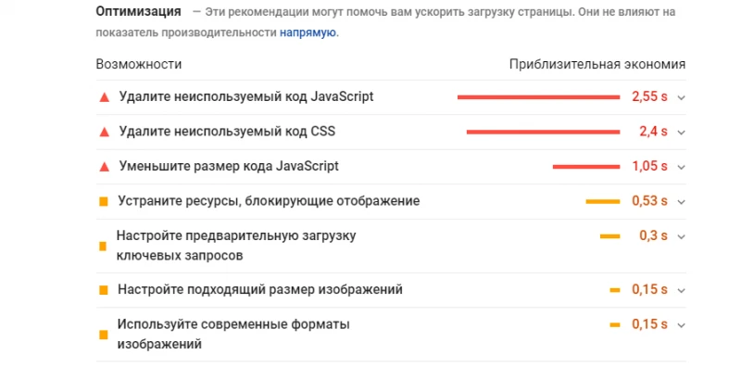The width and height of the screenshot is (741, 380).
Task: Expand the 0,53 s render-blocking resources chevron
Action: [x=681, y=202]
